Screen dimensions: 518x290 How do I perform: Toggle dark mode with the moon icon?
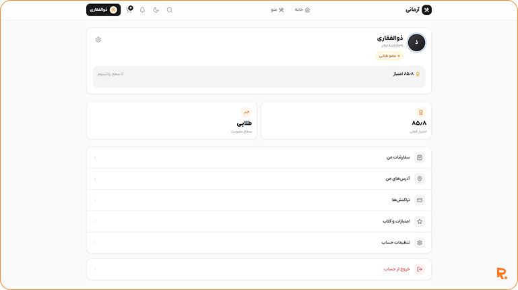coord(156,10)
